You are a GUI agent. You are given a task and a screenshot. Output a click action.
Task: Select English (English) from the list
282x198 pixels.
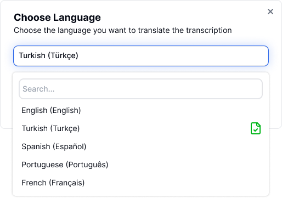click(x=141, y=110)
